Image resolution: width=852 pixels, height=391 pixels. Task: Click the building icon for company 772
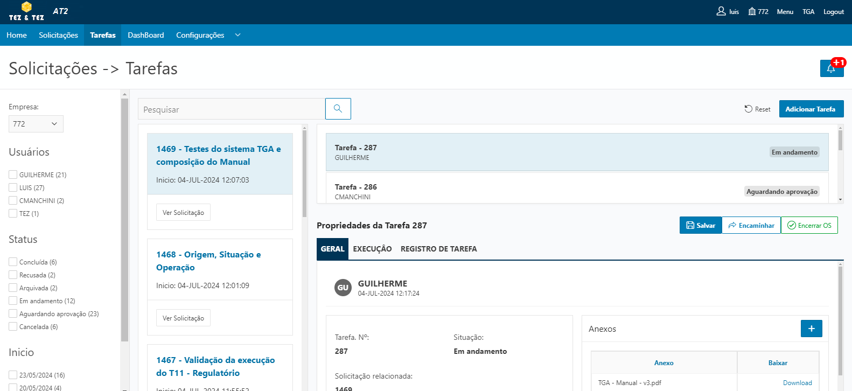click(752, 11)
